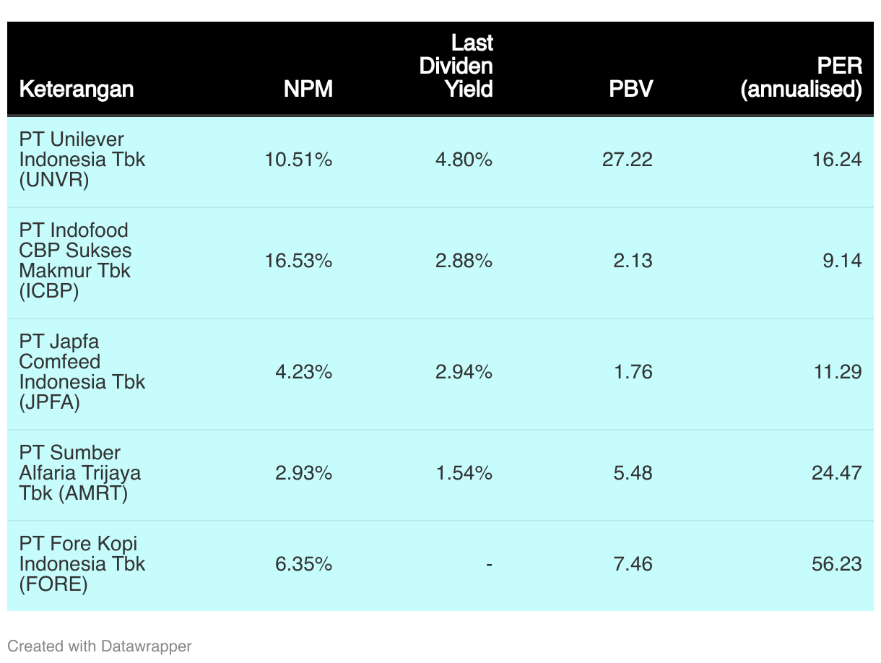Click PT Indofood CBP Sukses Makmur label
The width and height of the screenshot is (881, 663).
76,261
